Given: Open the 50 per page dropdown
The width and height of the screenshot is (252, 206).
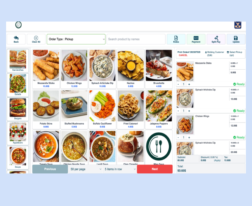Looking at the screenshot, I should (86, 169).
